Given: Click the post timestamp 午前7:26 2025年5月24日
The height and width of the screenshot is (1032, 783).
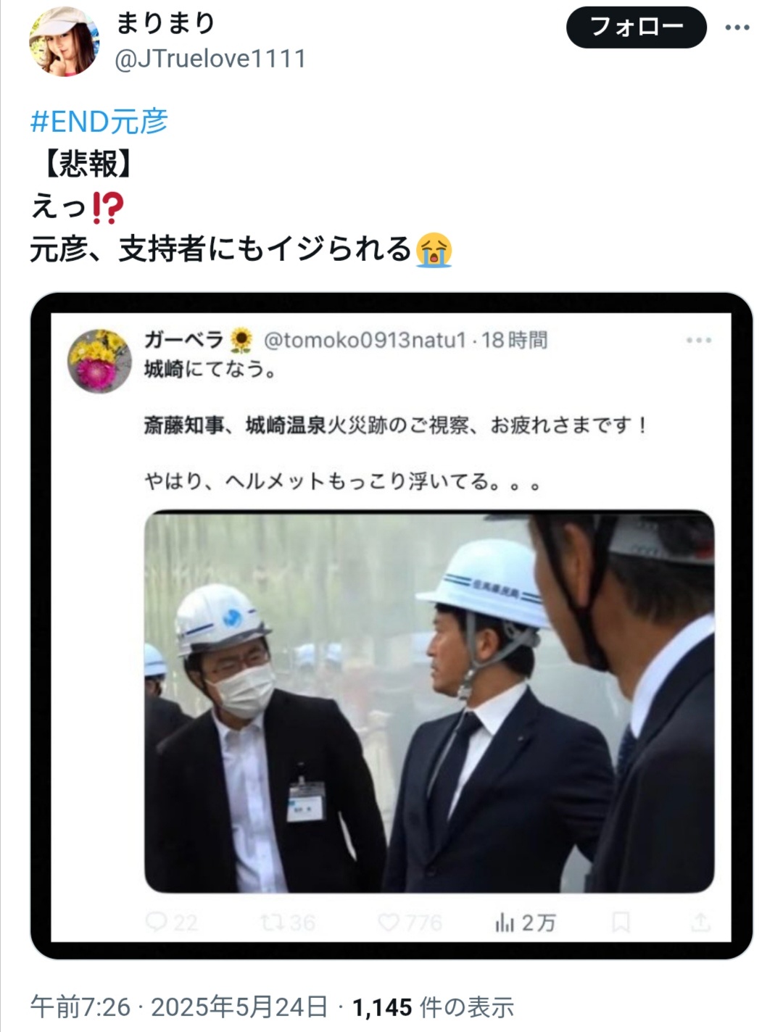Looking at the screenshot, I should coord(178,1007).
